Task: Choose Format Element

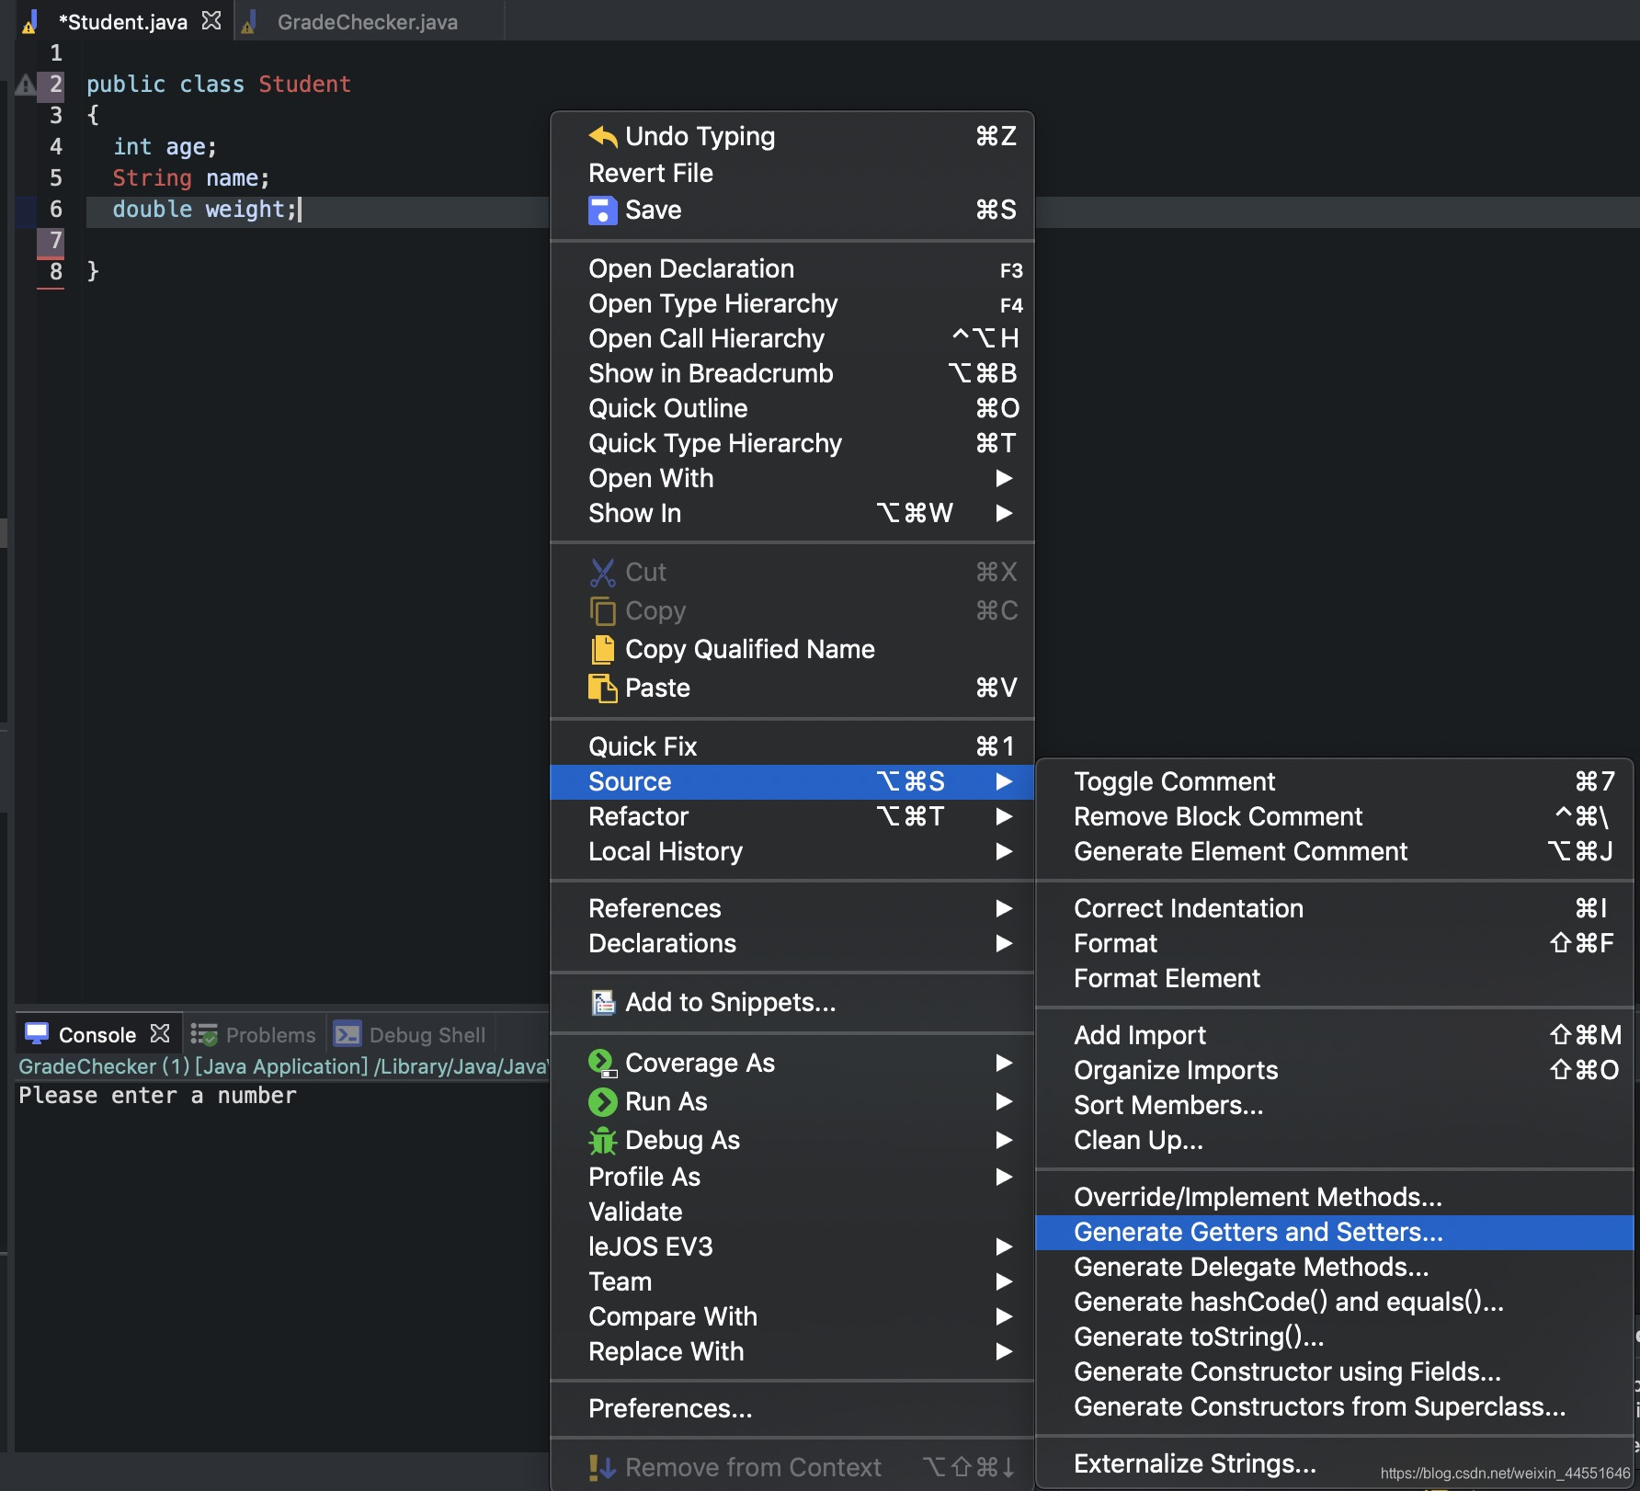Action: [x=1334, y=979]
